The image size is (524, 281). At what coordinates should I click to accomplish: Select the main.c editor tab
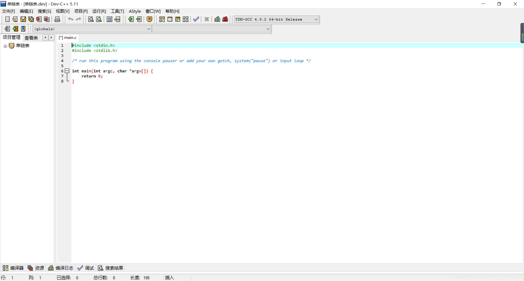pyautogui.click(x=68, y=38)
